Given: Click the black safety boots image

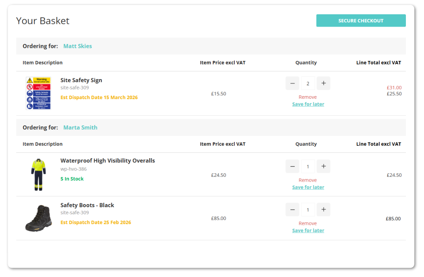Looking at the screenshot, I should [x=38, y=218].
